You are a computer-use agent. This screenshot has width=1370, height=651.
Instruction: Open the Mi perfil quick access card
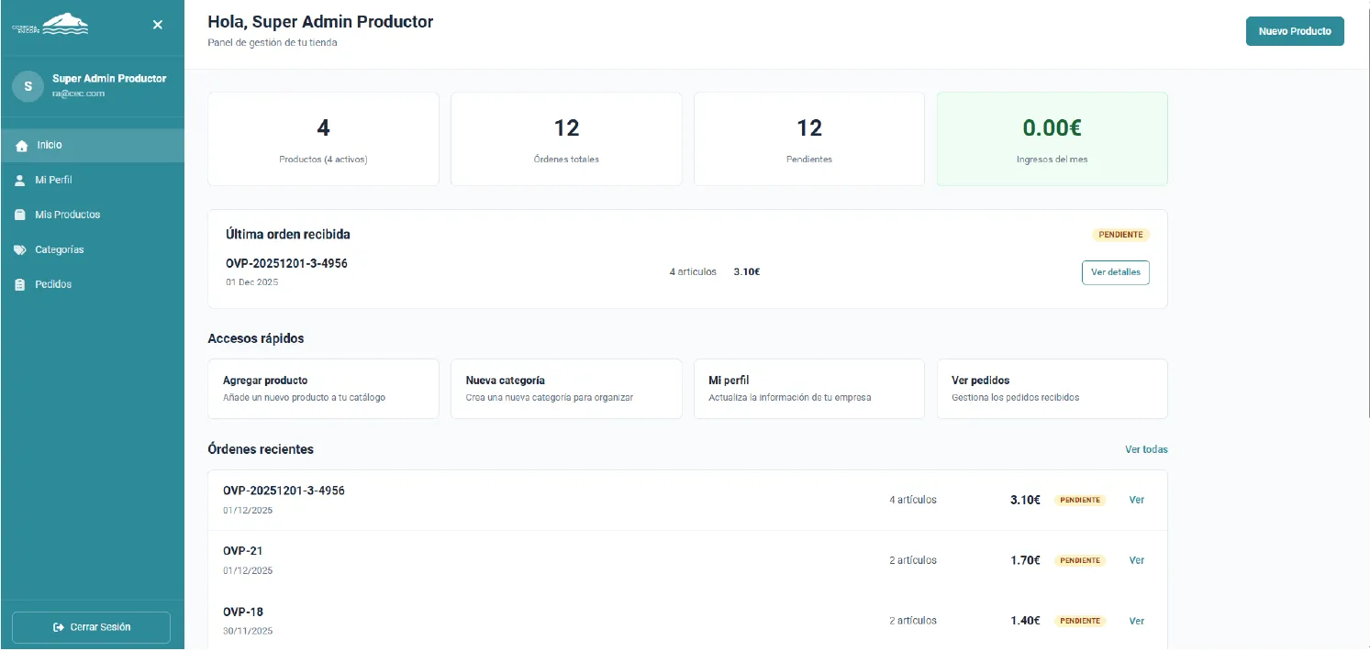pyautogui.click(x=808, y=389)
